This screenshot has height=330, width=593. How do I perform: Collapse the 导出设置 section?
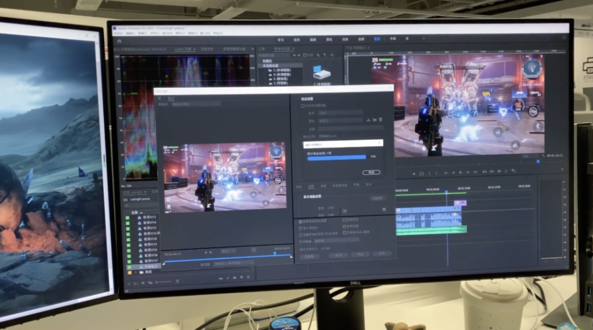click(297, 99)
